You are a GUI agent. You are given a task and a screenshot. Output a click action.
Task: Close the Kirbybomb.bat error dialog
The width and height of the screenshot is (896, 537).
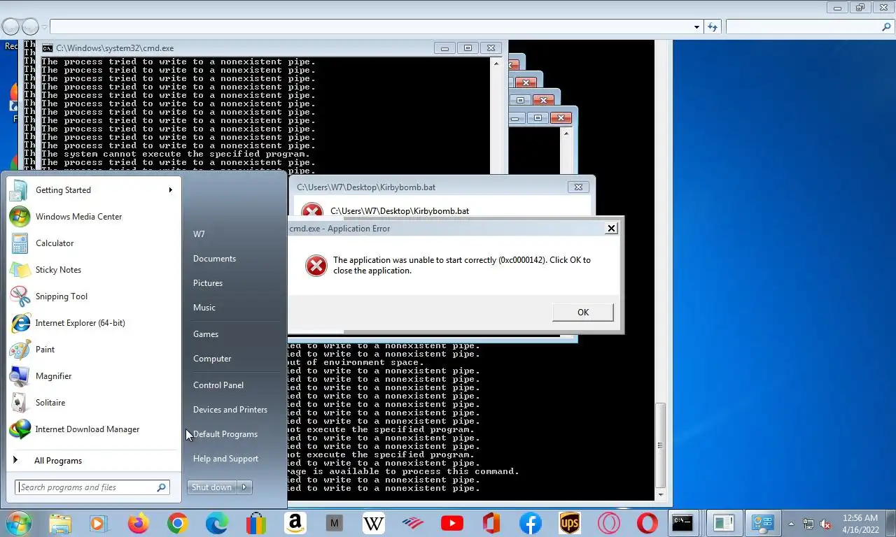tap(578, 187)
